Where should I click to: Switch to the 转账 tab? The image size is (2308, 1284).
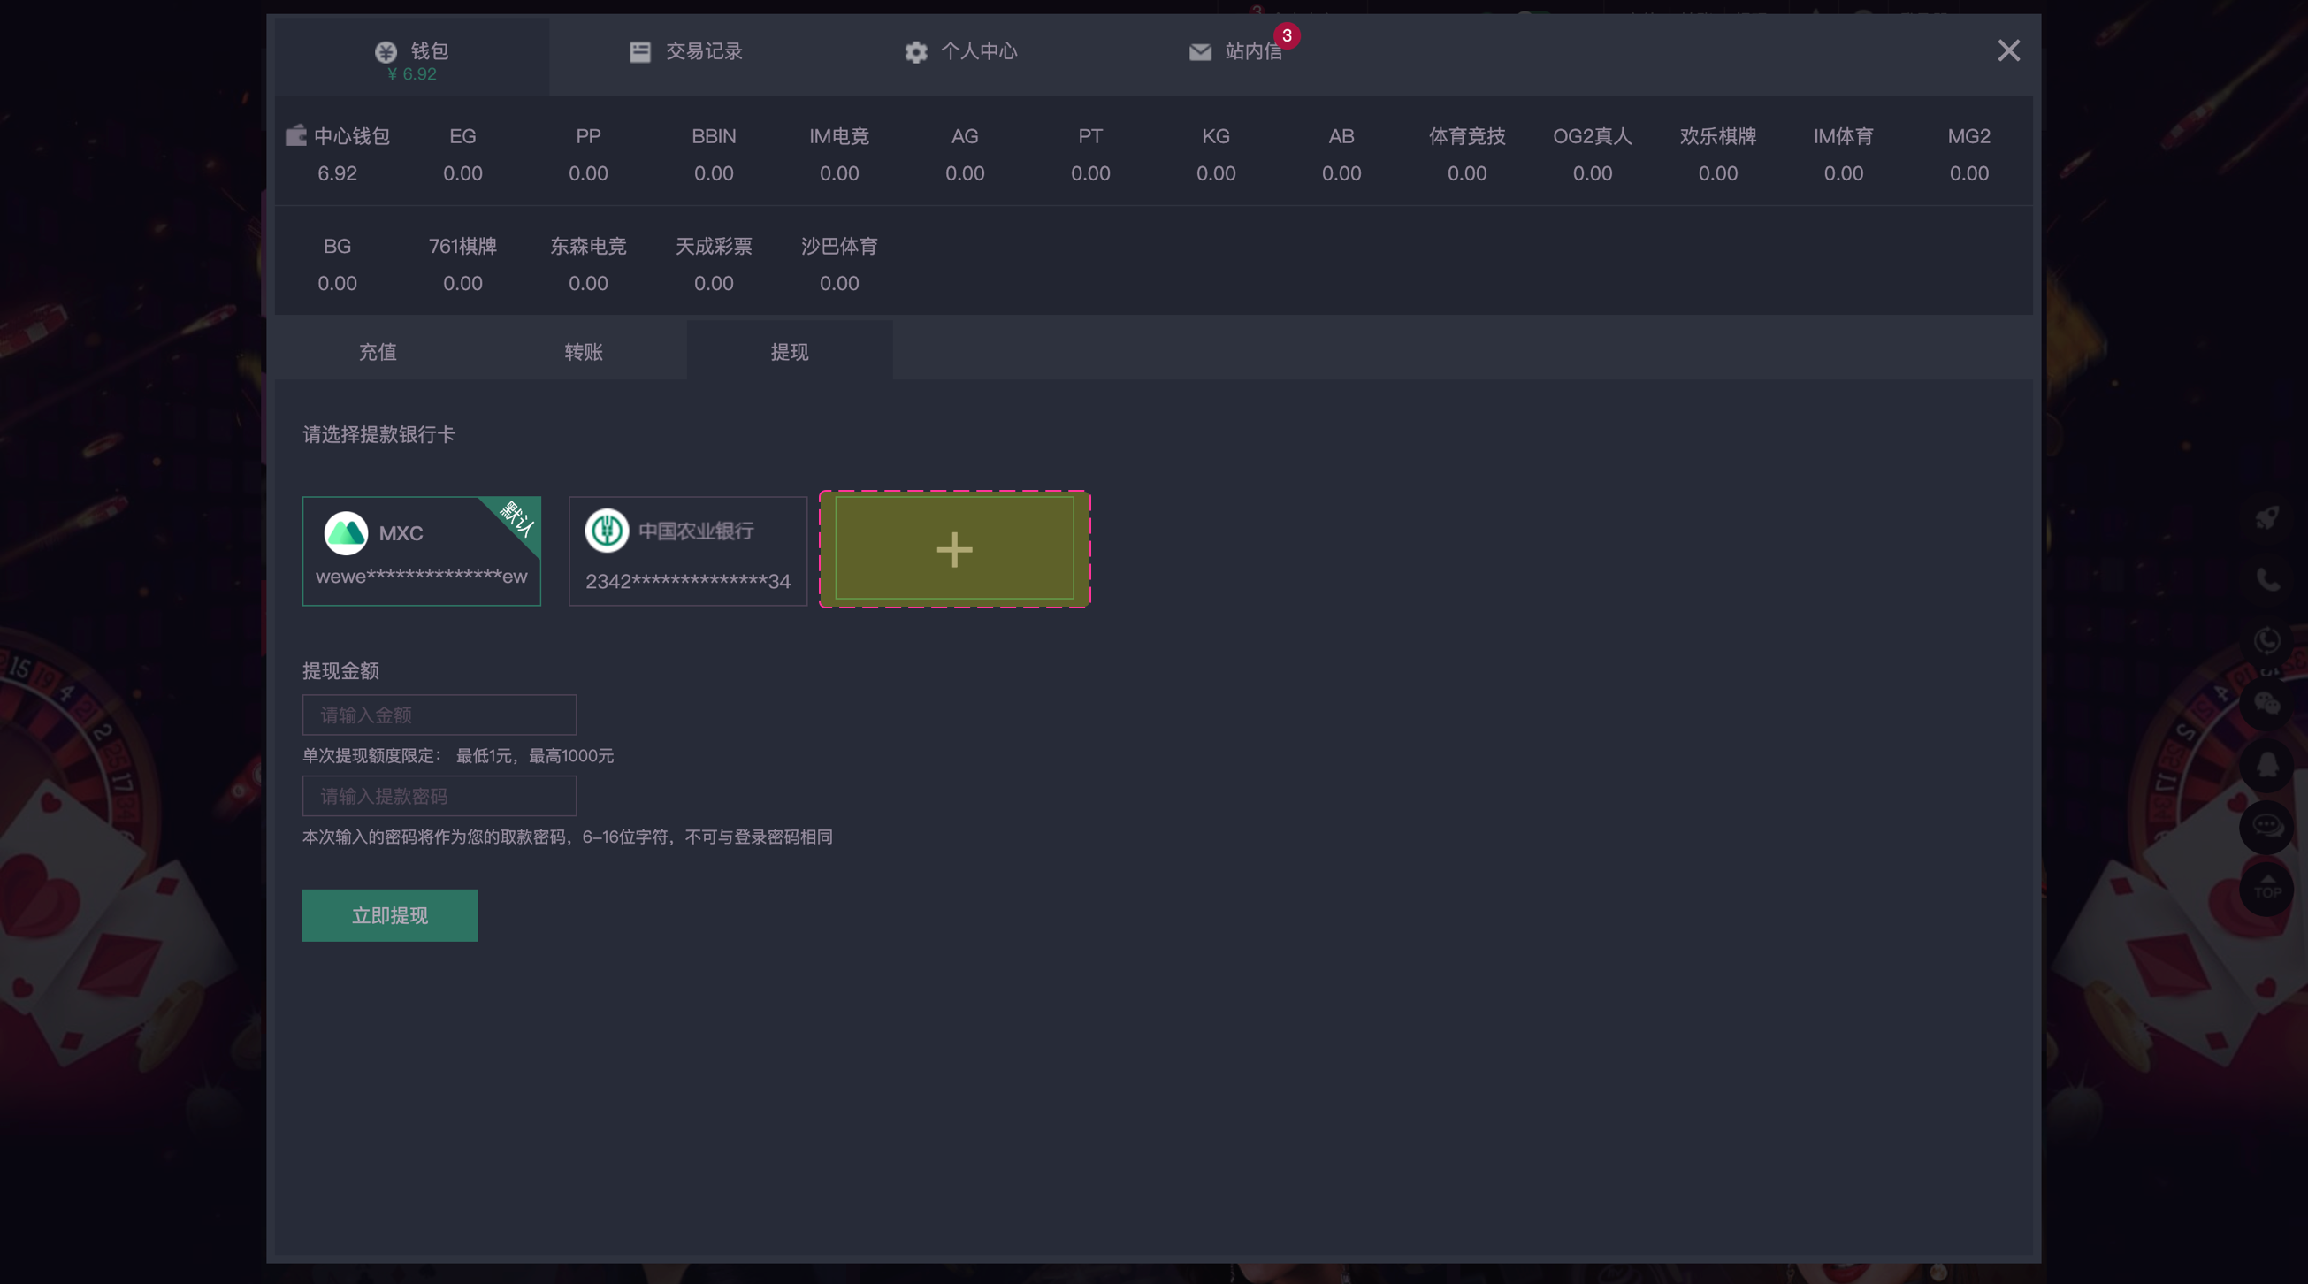[584, 351]
